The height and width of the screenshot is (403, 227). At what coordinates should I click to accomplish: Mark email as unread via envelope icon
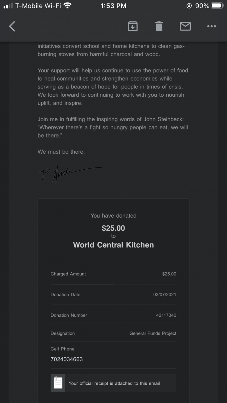(185, 26)
